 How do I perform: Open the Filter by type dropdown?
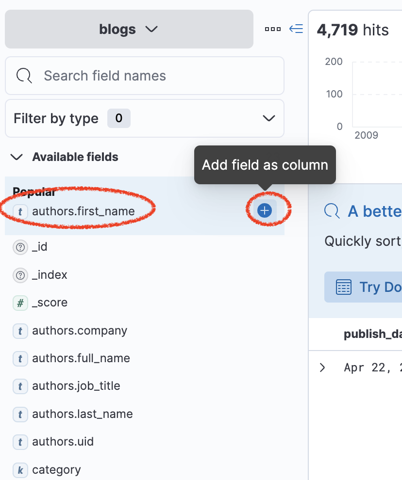[x=144, y=118]
